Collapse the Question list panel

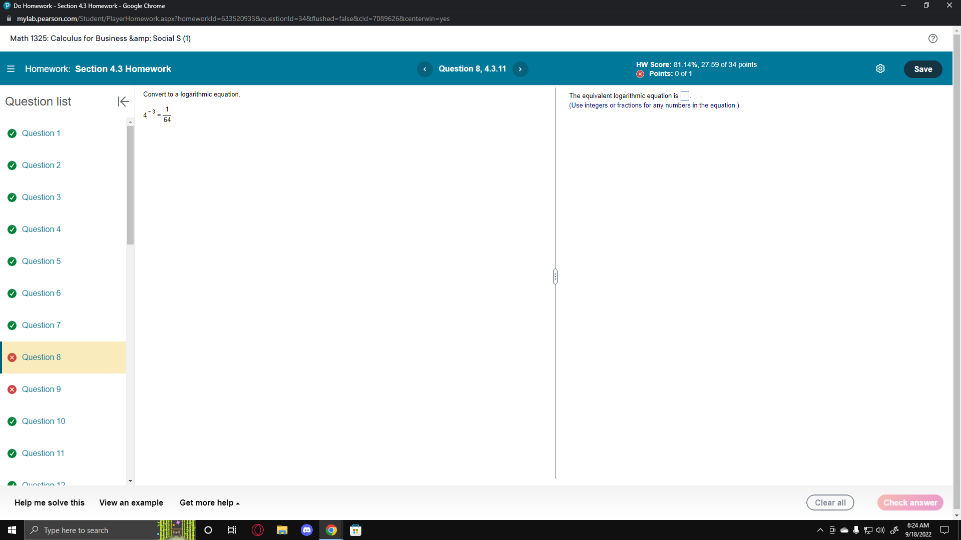tap(123, 101)
